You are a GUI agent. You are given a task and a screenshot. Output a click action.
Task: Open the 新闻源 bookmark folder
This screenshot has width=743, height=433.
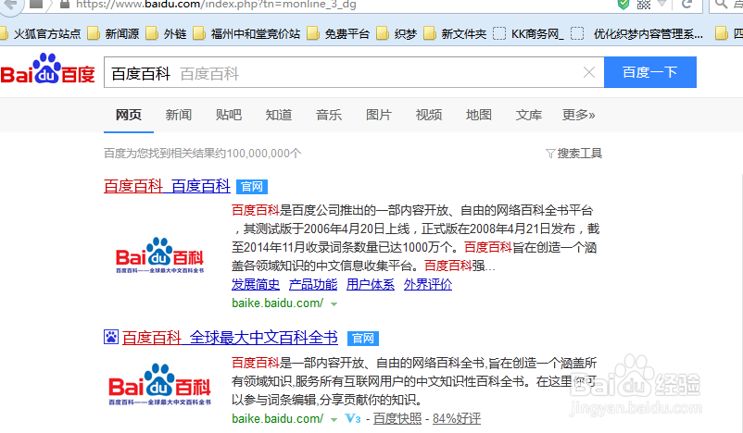click(114, 33)
